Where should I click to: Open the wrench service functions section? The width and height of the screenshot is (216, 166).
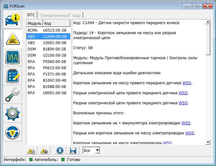pyautogui.click(x=13, y=95)
